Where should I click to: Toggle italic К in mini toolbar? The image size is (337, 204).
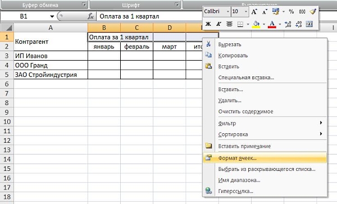click(x=218, y=24)
